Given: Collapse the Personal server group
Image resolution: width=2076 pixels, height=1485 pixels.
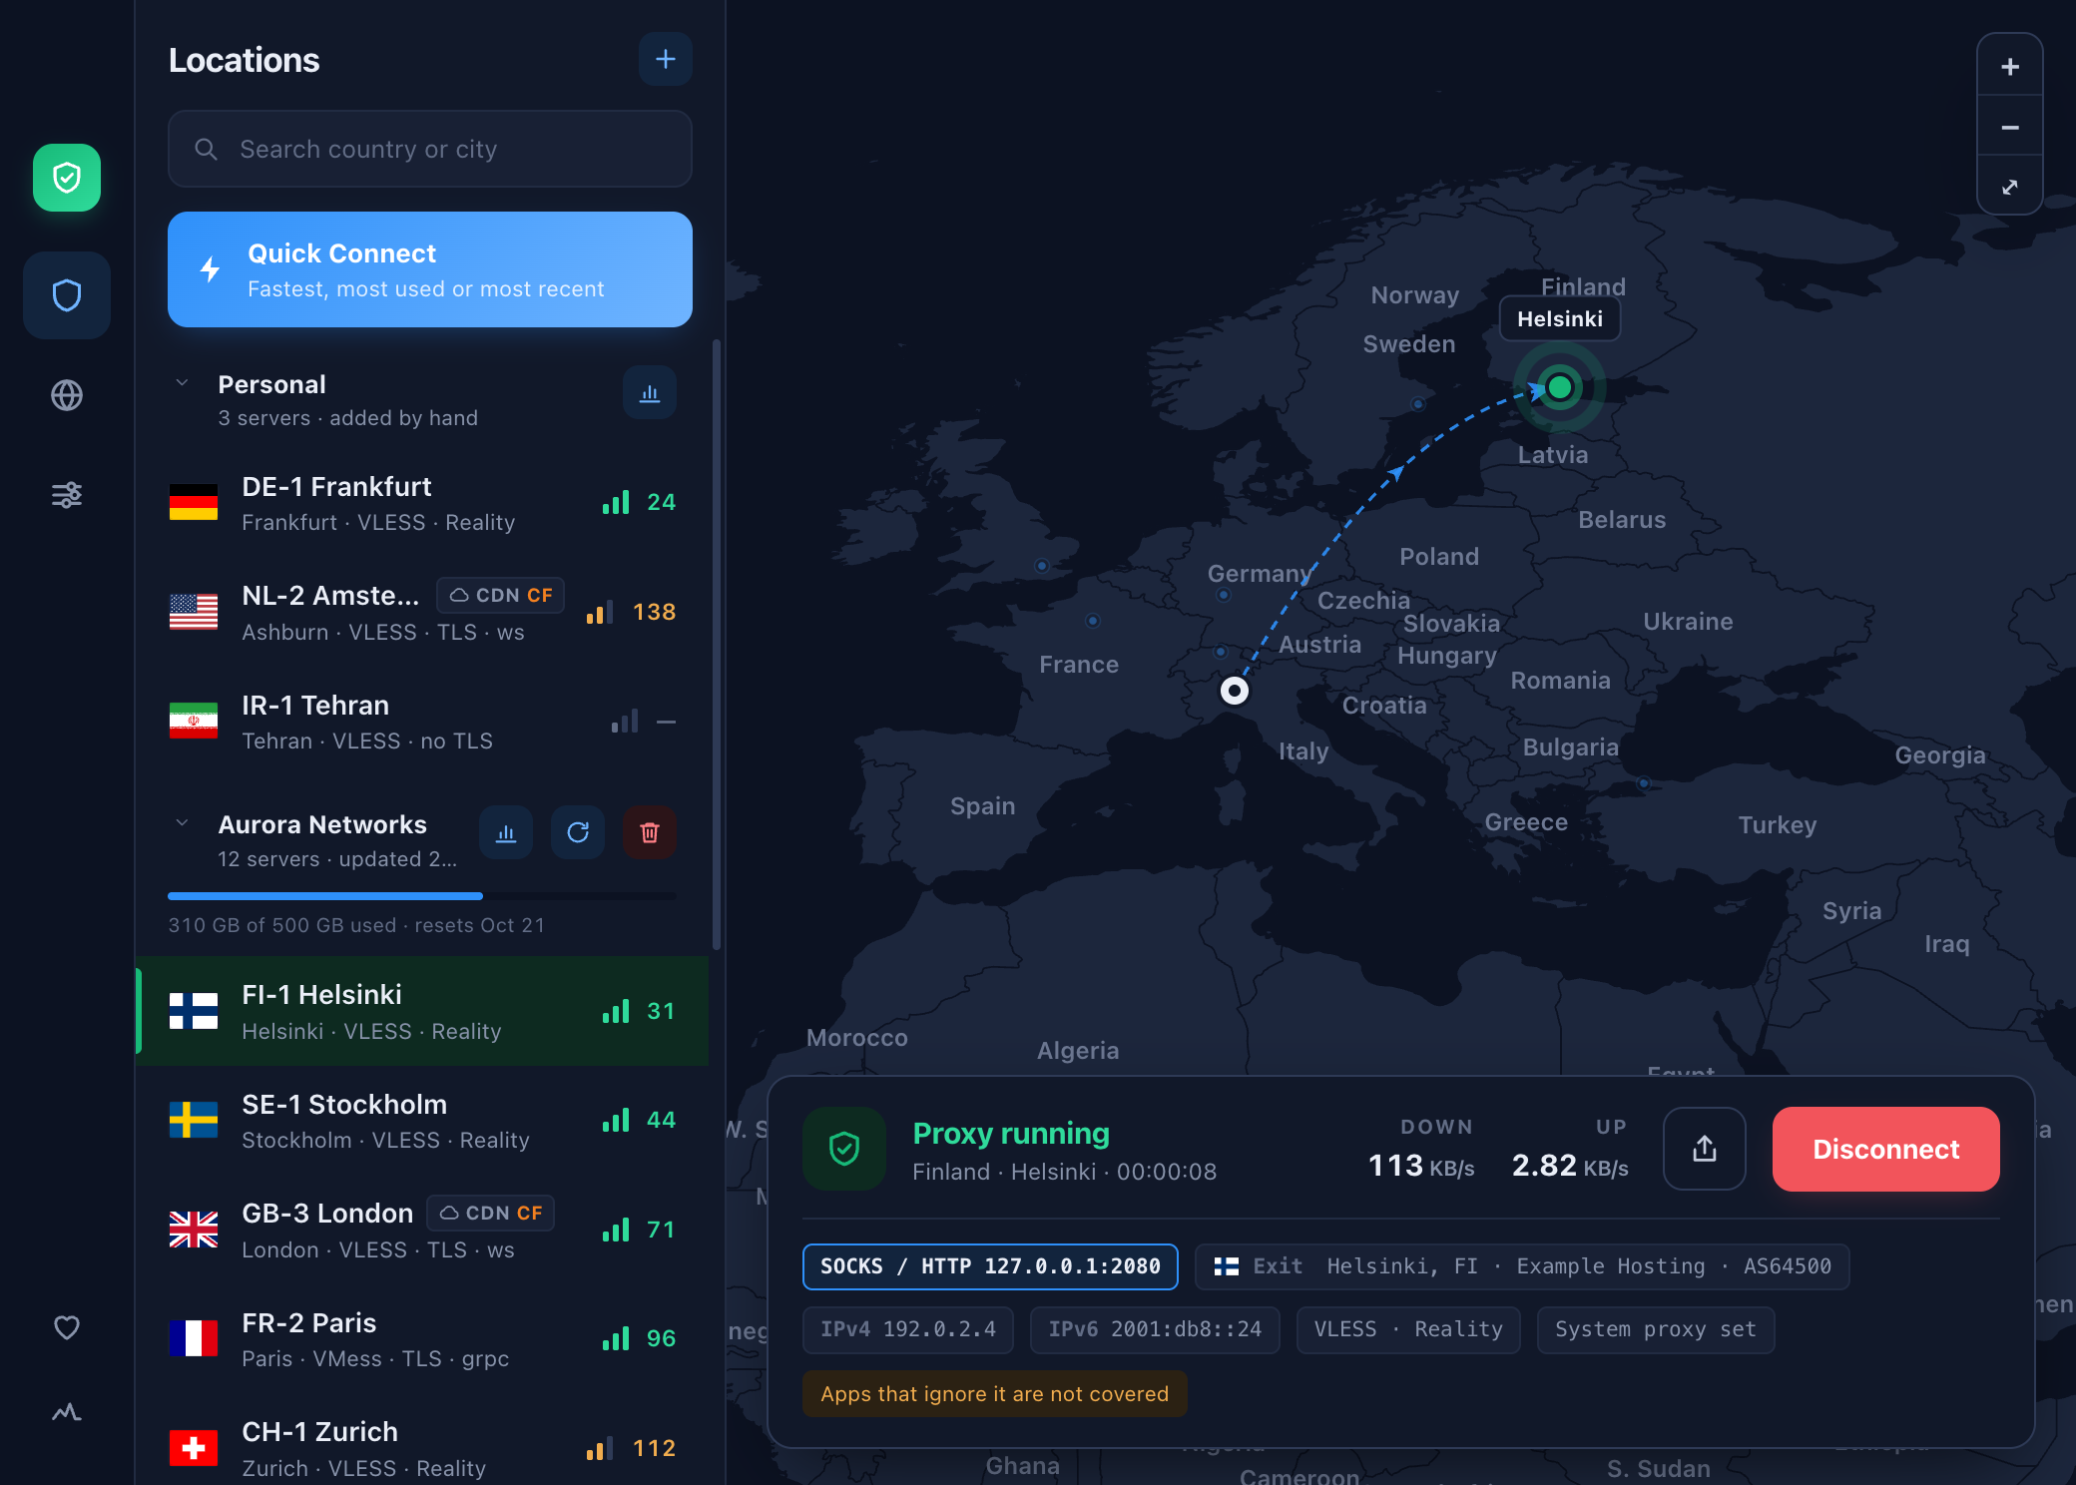Looking at the screenshot, I should click(182, 383).
